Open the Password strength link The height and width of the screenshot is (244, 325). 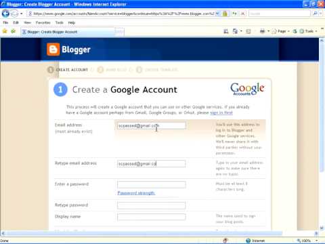pyautogui.click(x=136, y=192)
